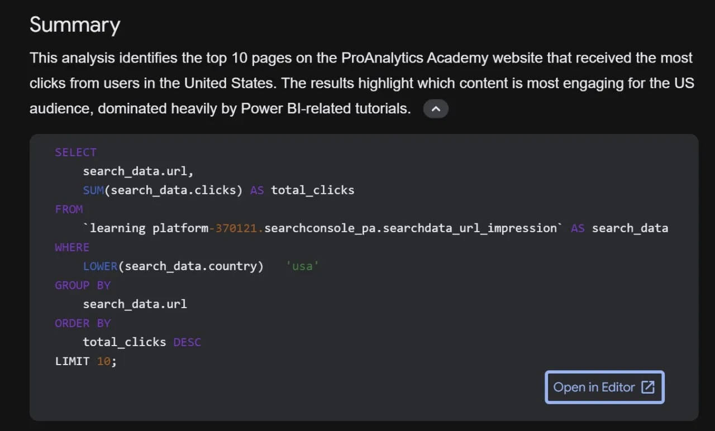
Task: Collapse the summary using the chevron button
Action: click(x=436, y=109)
